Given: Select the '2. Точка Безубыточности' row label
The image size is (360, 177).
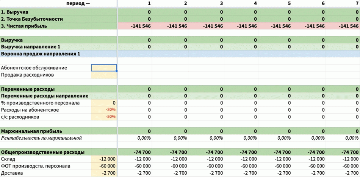Looking at the screenshot, I should (32, 19).
